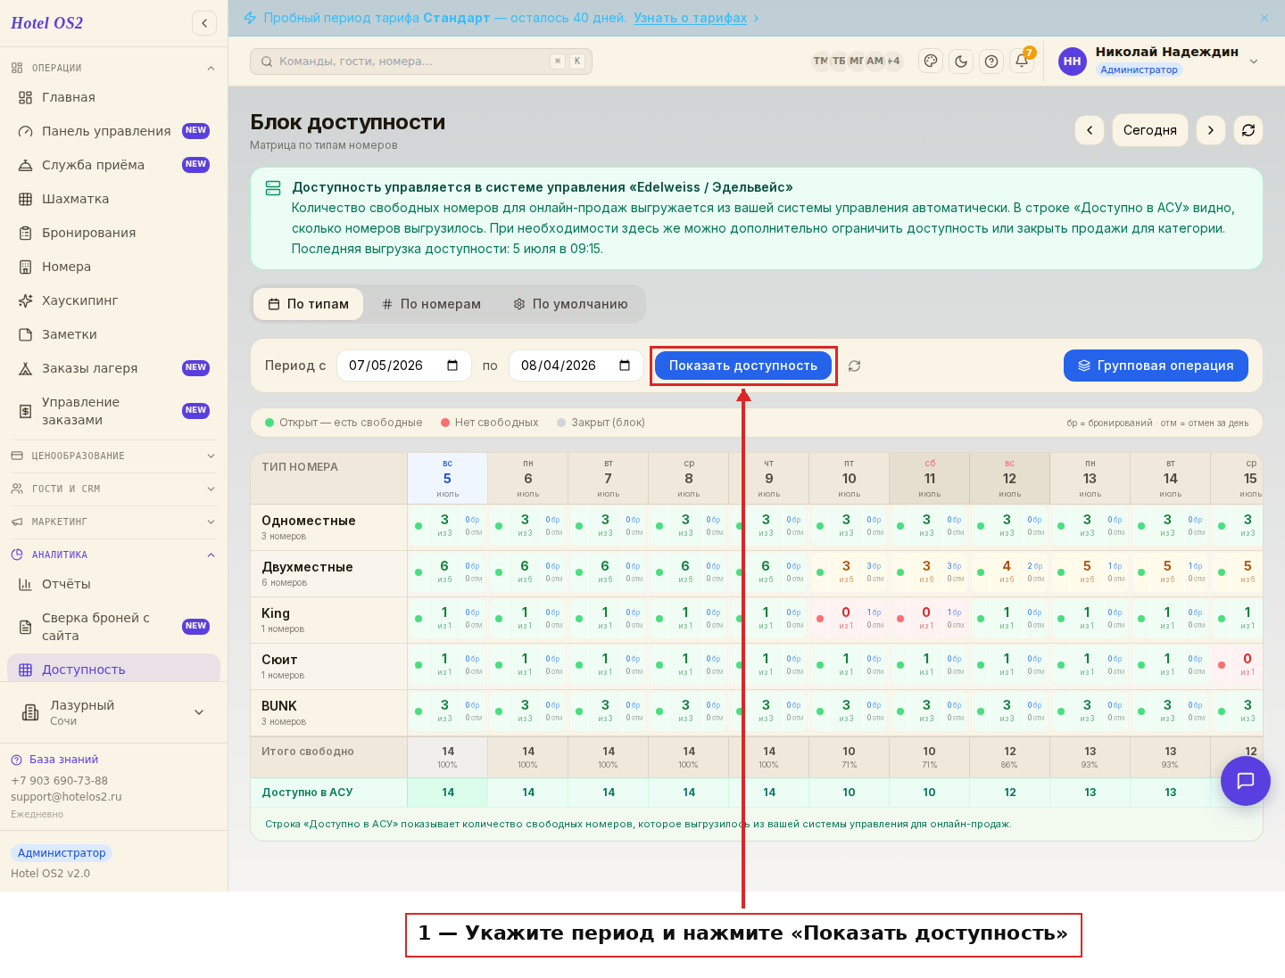Image resolution: width=1285 pixels, height=978 pixels.
Task: Click the Итого свободно value for 10 июль
Action: (x=850, y=757)
